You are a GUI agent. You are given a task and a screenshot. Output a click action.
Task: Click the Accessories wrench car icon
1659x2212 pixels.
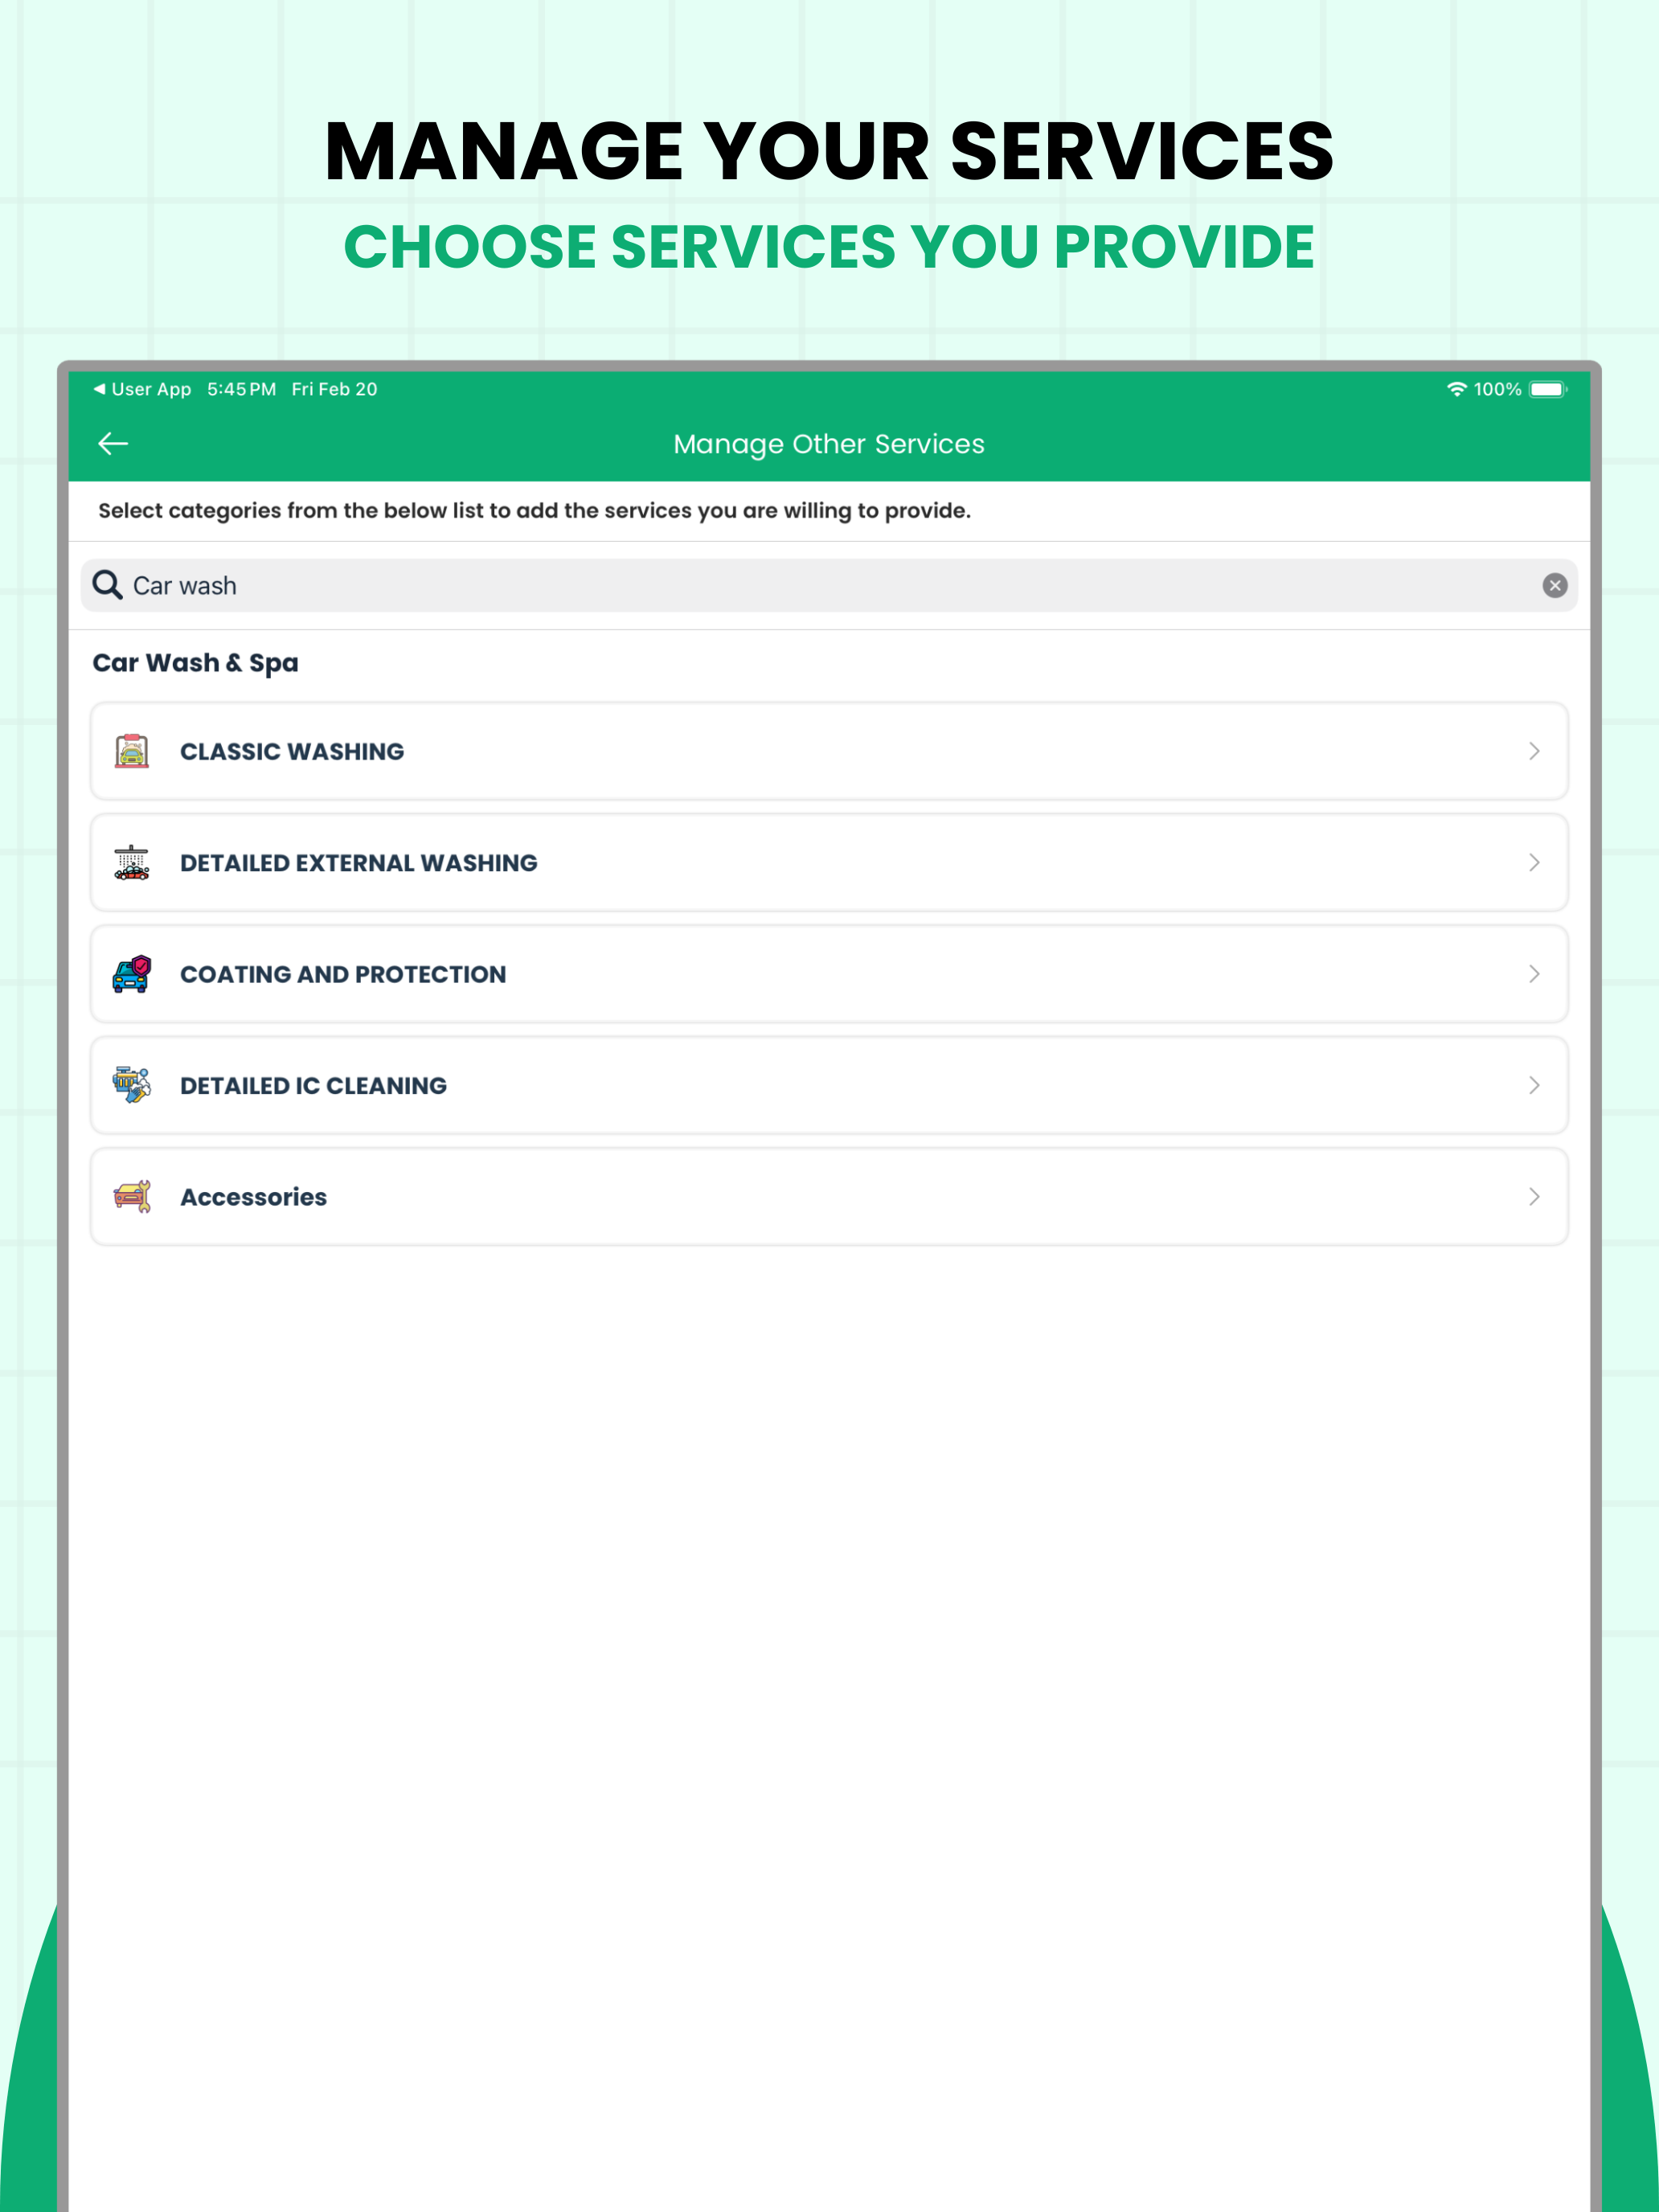[x=132, y=1196]
